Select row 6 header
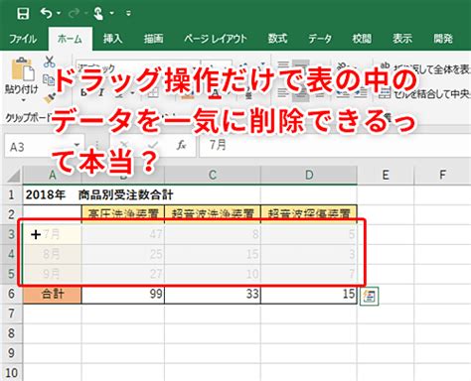Viewport: 471px width, 381px height. click(11, 294)
